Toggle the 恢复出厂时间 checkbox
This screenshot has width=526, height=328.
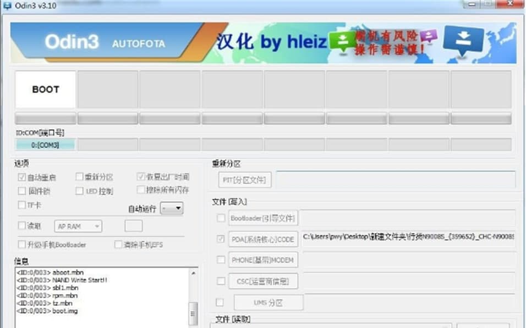141,176
